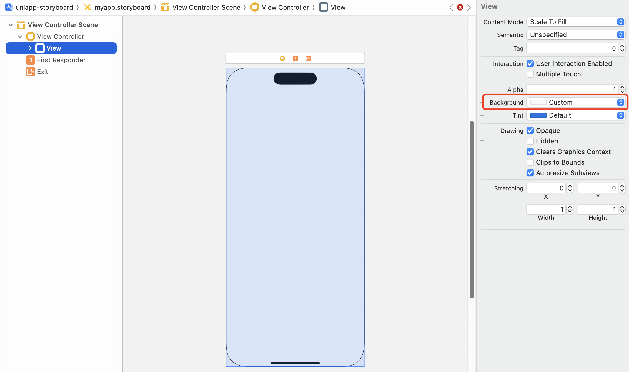Click the red error indicator in jump bar
This screenshot has width=629, height=372.
pos(460,7)
